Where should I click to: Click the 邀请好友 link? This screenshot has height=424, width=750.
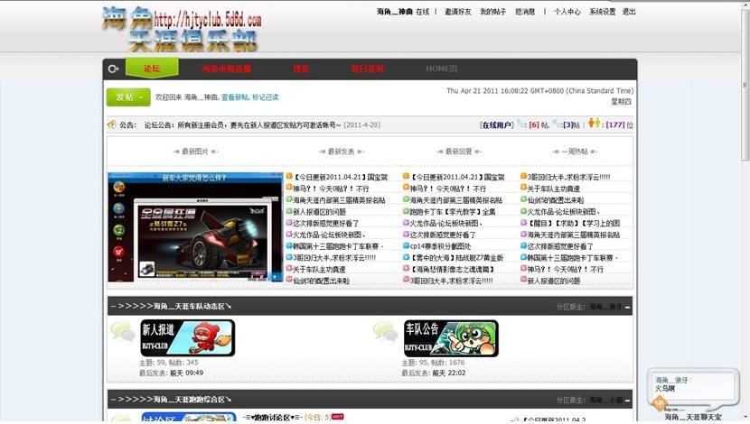pyautogui.click(x=458, y=12)
